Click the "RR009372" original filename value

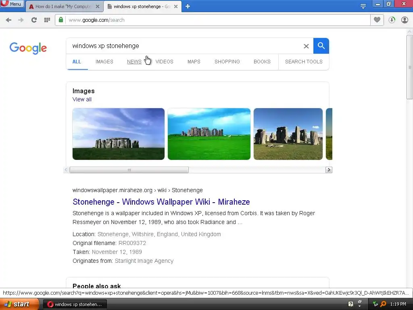pyautogui.click(x=132, y=243)
